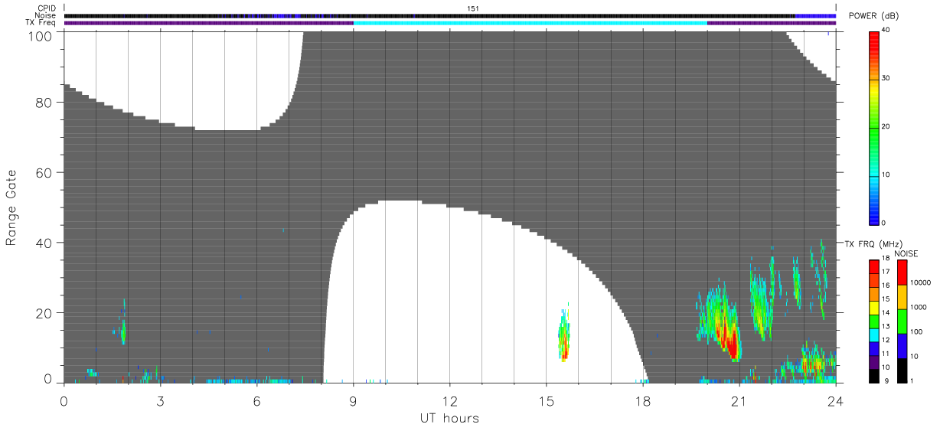Click the 30 label on power colorbar

pyautogui.click(x=886, y=78)
